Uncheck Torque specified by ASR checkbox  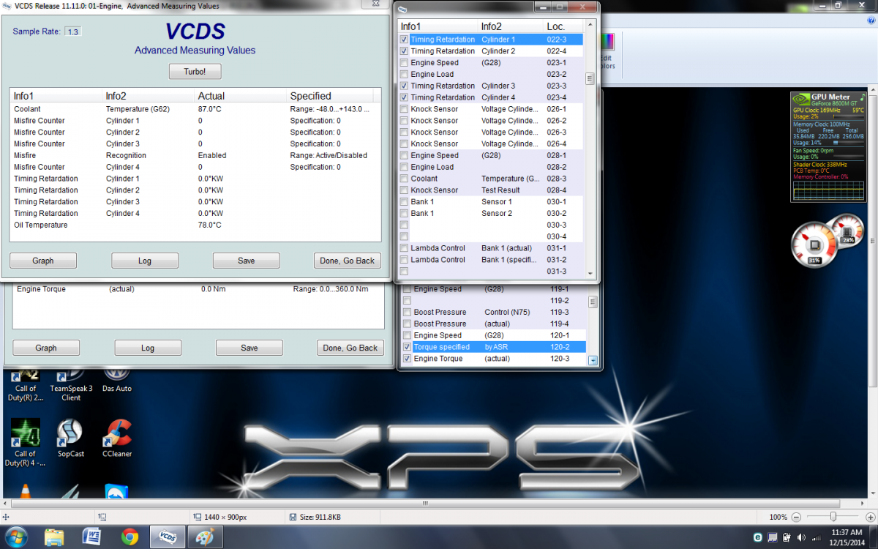coord(408,347)
